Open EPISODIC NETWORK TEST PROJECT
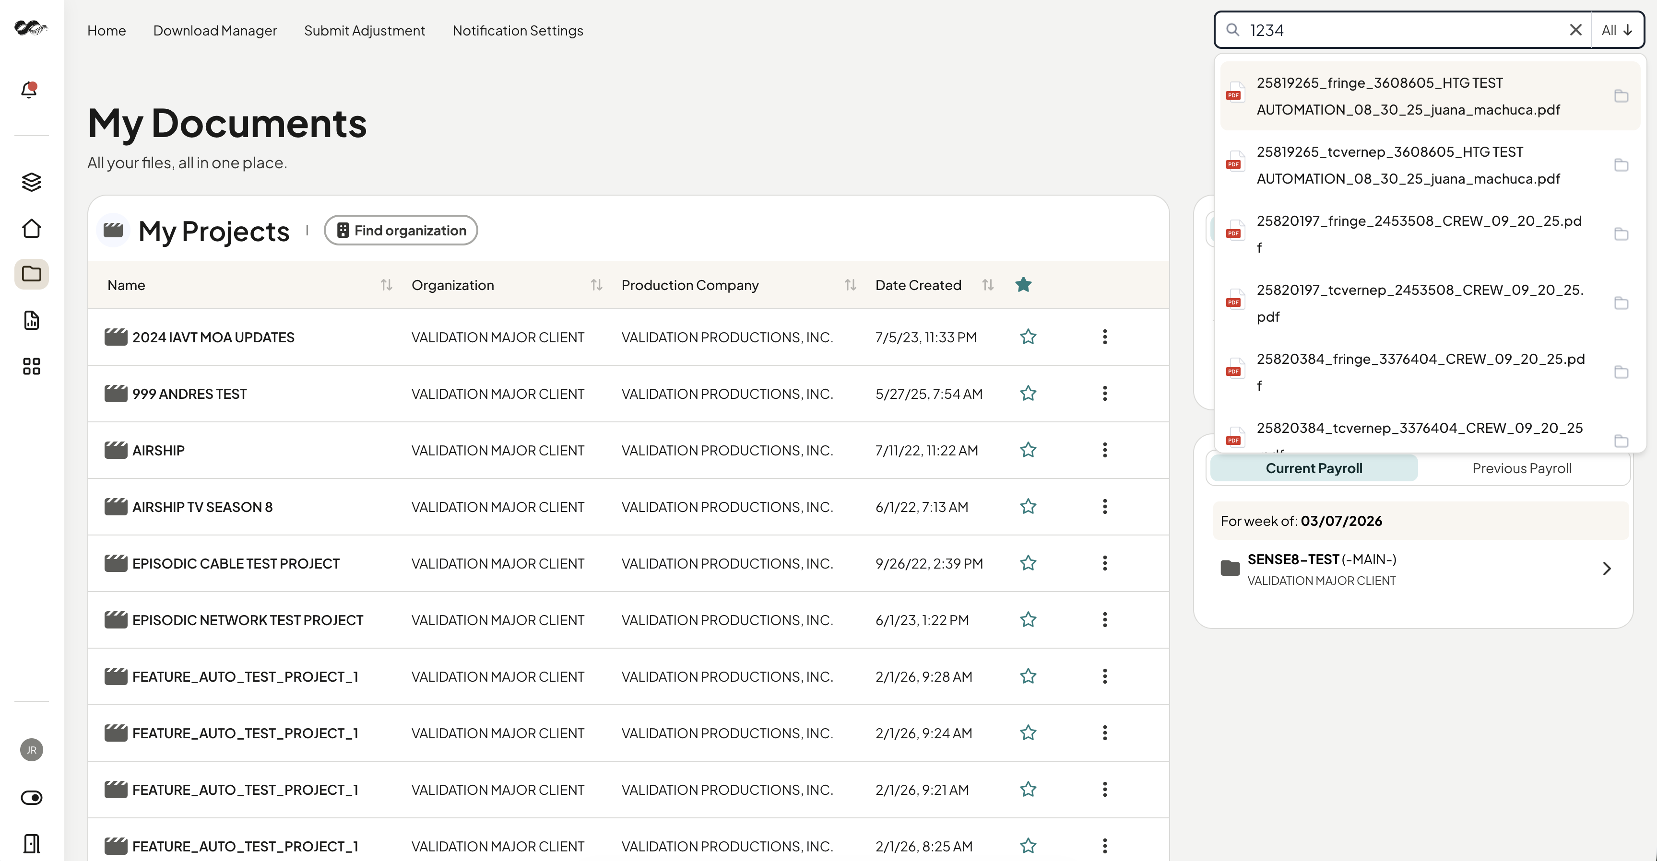This screenshot has height=861, width=1657. 248,620
